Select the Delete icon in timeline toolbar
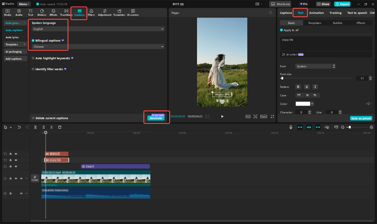This screenshot has height=224, width=377. (60, 127)
